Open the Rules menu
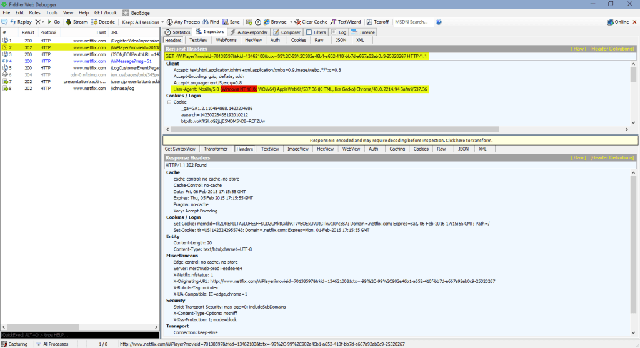 [x=35, y=13]
